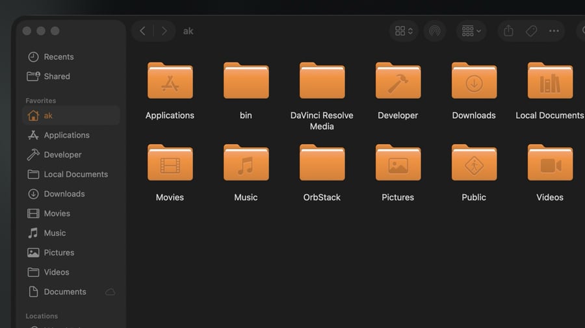The height and width of the screenshot is (328, 585).
Task: Select Developer in the sidebar
Action: 71,155
